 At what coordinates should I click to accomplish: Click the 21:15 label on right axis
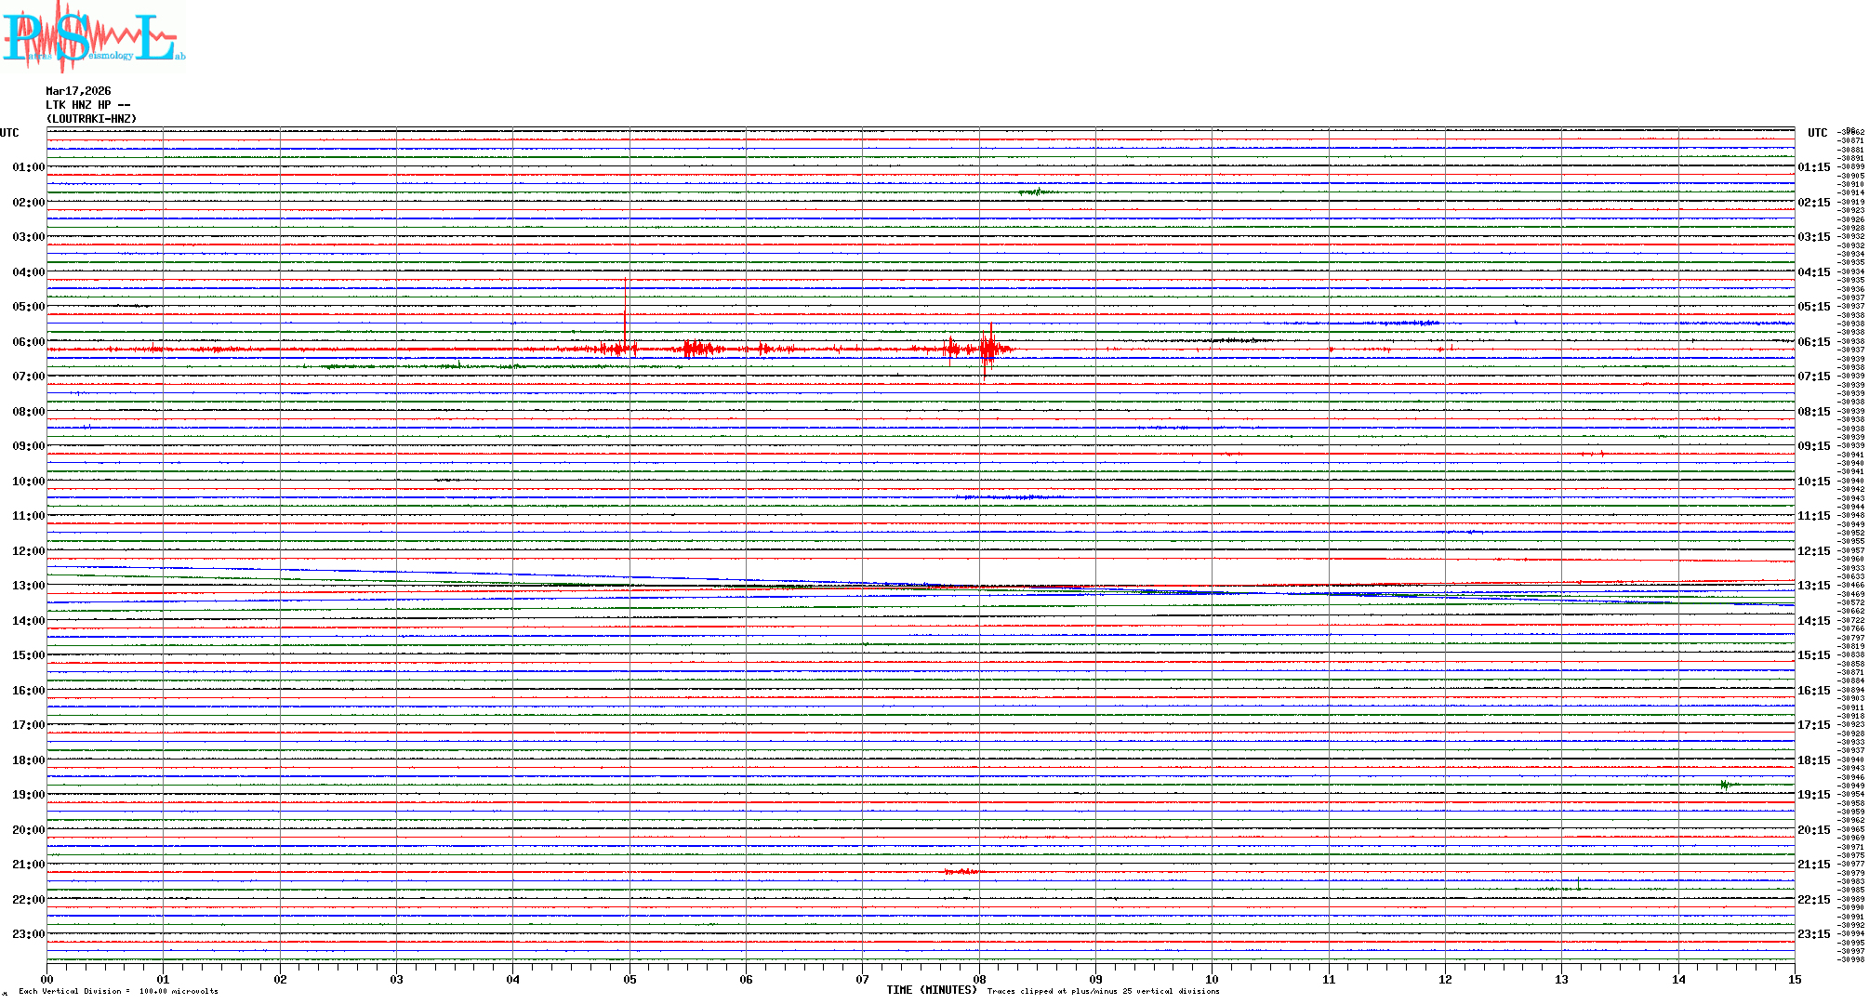1813,865
